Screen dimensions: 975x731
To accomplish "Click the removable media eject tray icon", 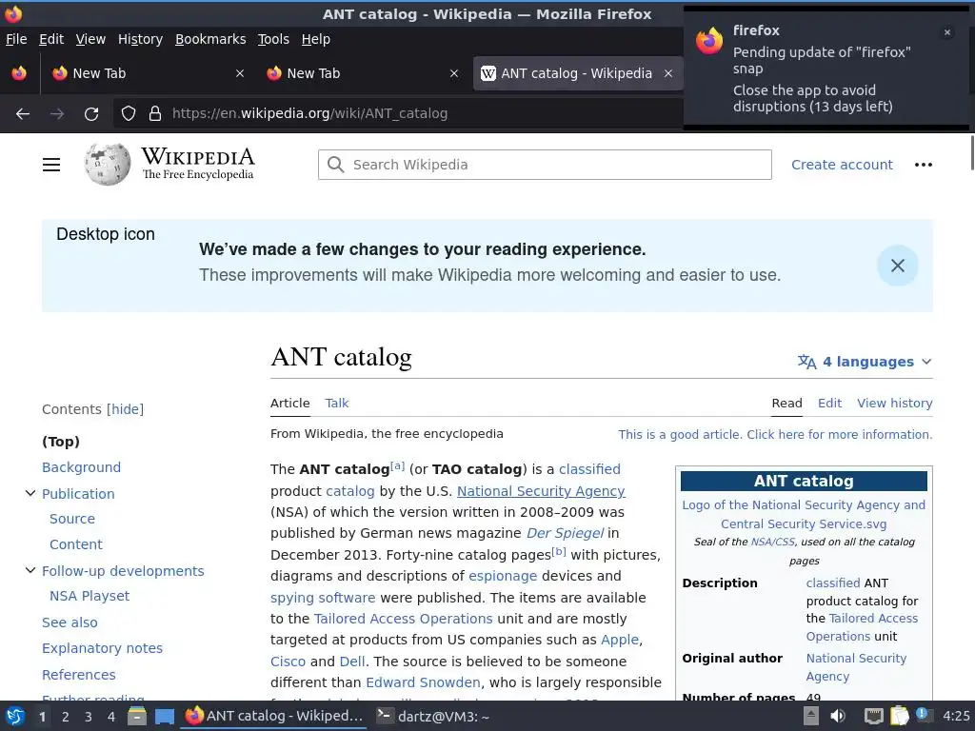I will (811, 716).
